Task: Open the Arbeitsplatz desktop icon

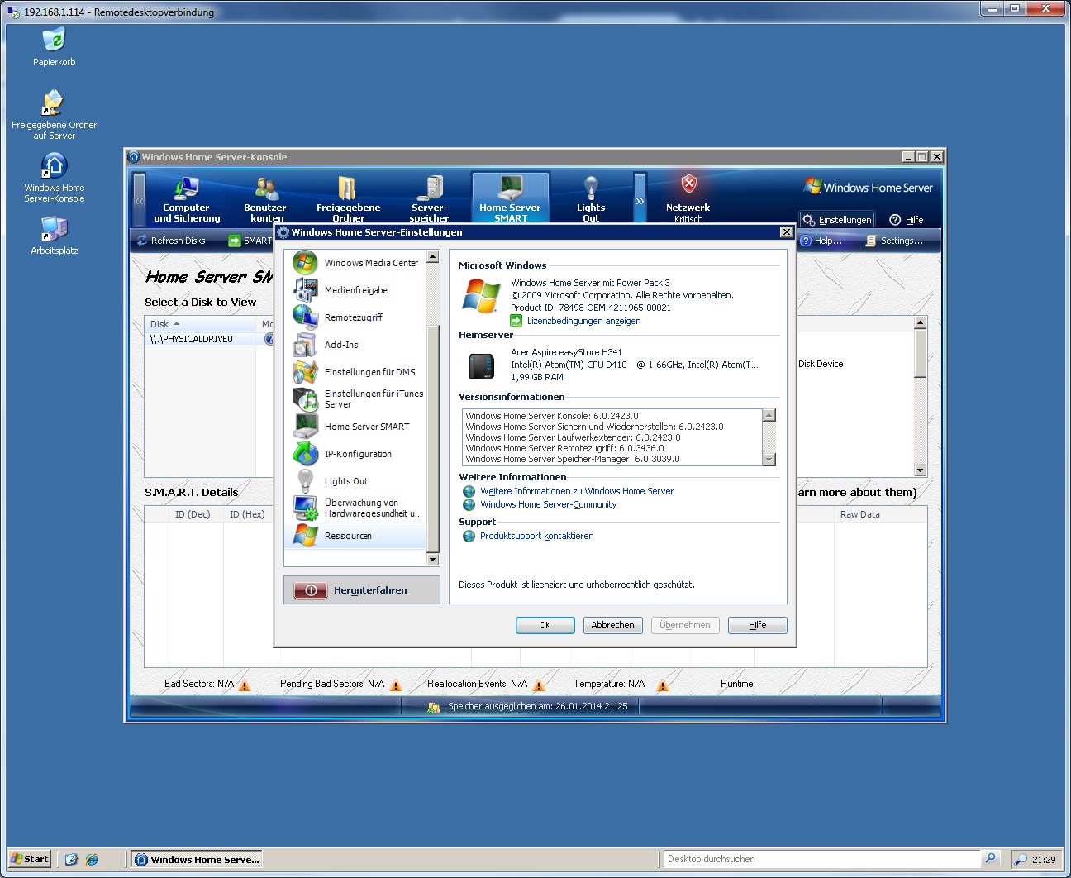Action: (x=54, y=235)
